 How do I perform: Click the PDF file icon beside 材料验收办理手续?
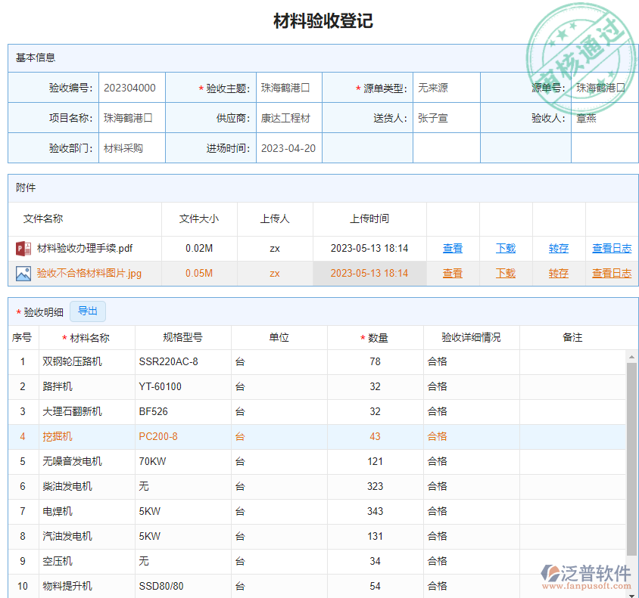[21, 248]
